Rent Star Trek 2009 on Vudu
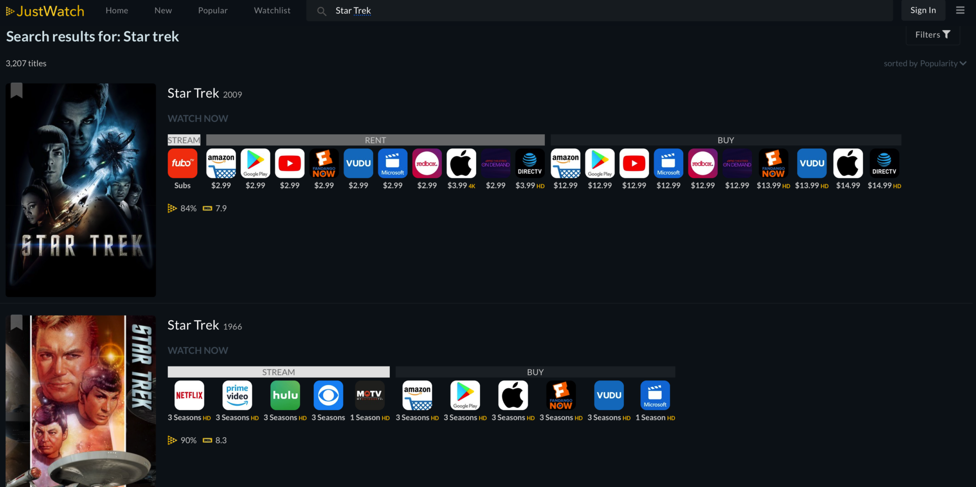This screenshot has width=976, height=487. pos(358,163)
